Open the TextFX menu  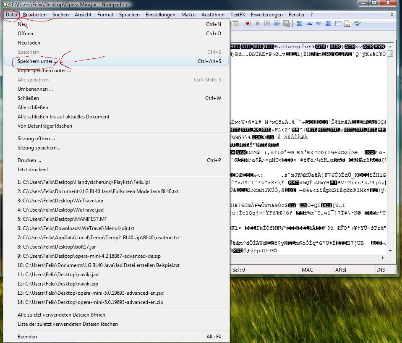[x=238, y=15]
